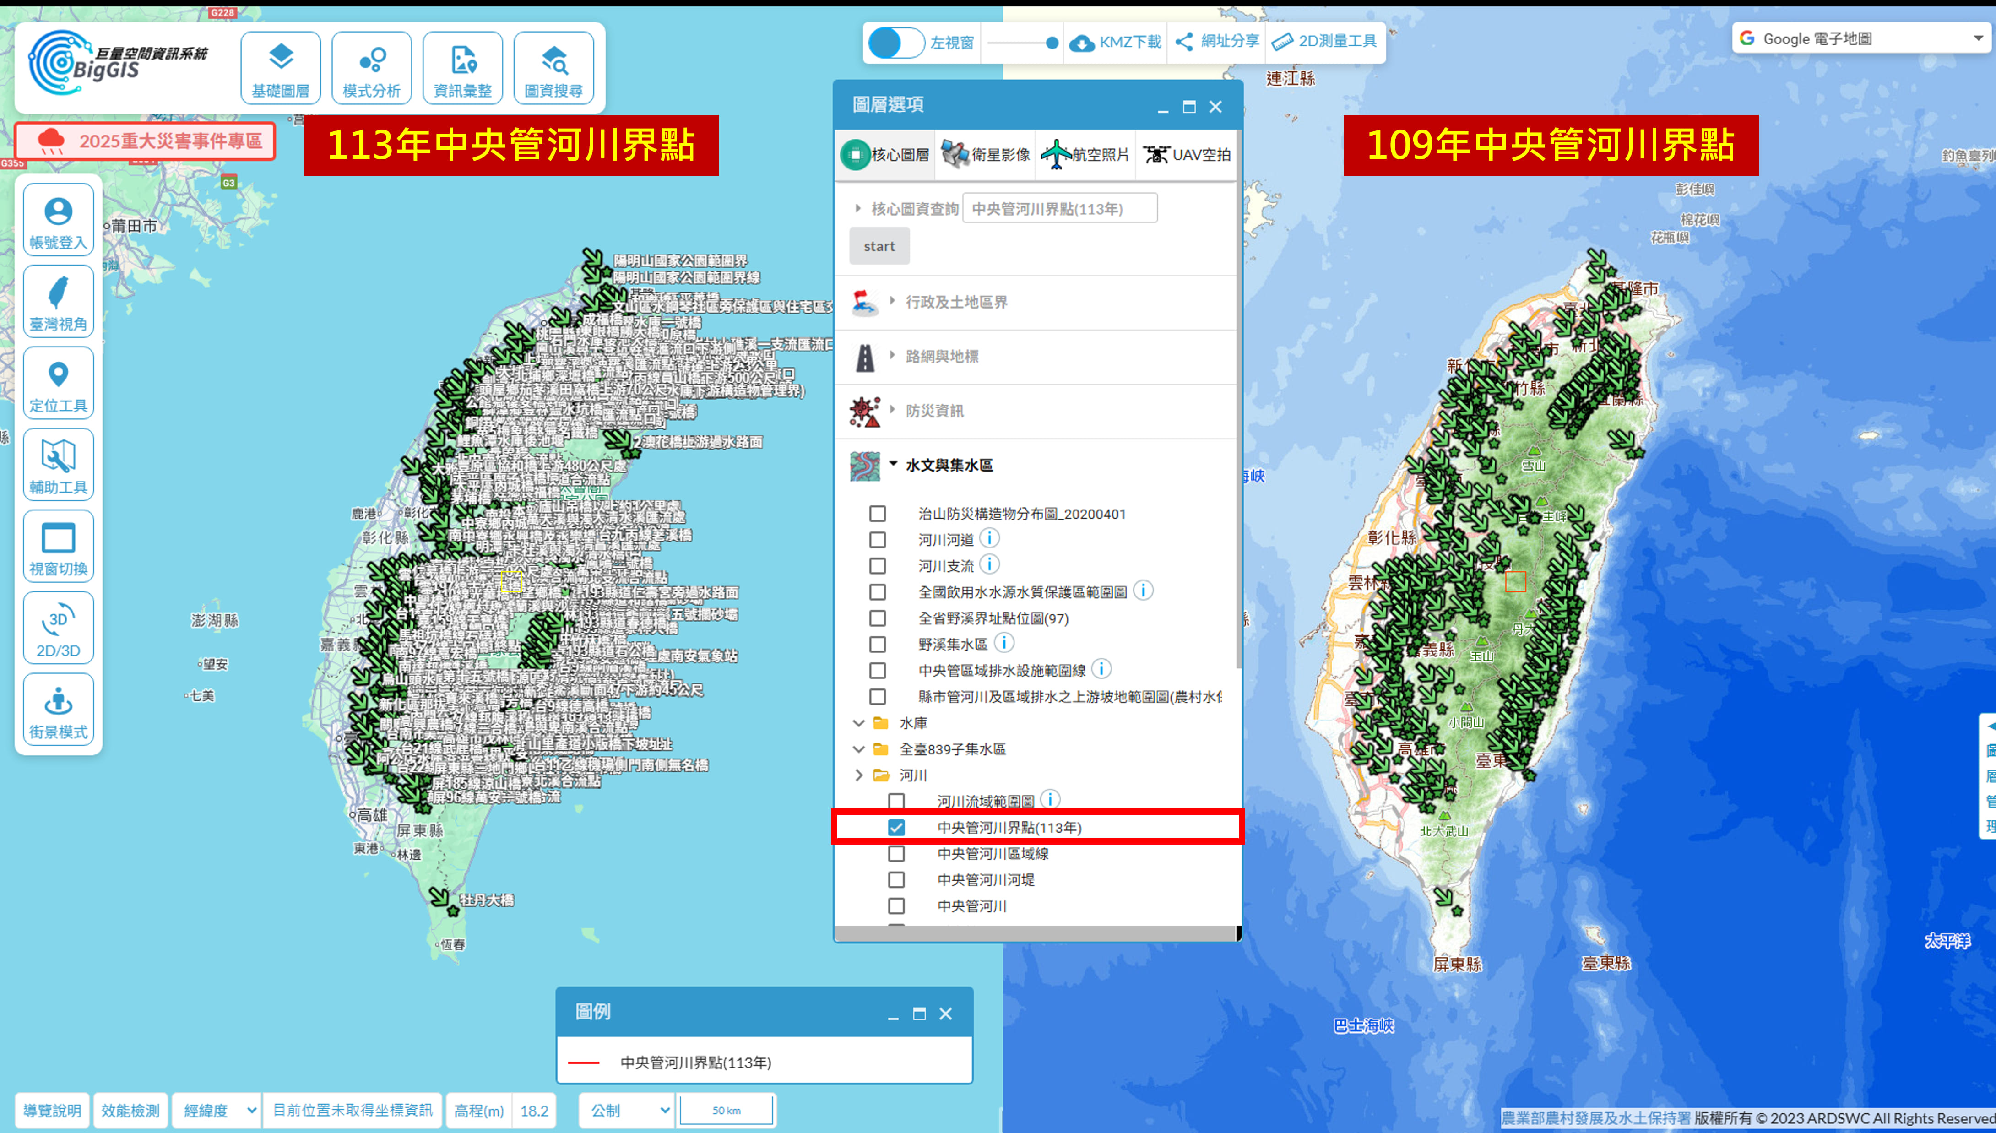
Task: Select the UAV空拍 tab
Action: point(1187,155)
